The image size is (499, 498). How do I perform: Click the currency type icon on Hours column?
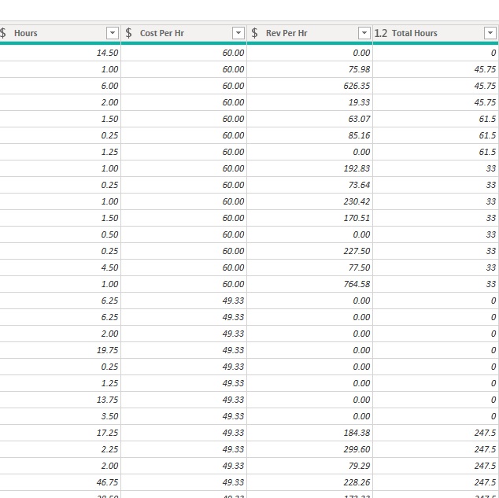[3, 33]
